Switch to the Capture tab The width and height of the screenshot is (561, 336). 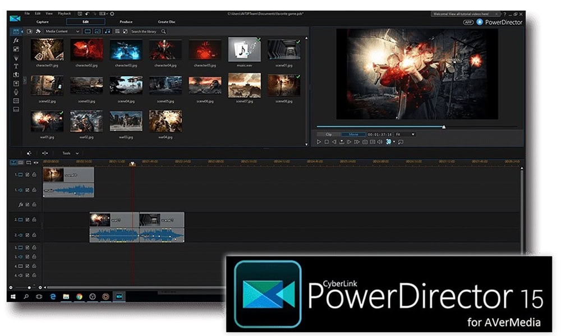pyautogui.click(x=43, y=22)
